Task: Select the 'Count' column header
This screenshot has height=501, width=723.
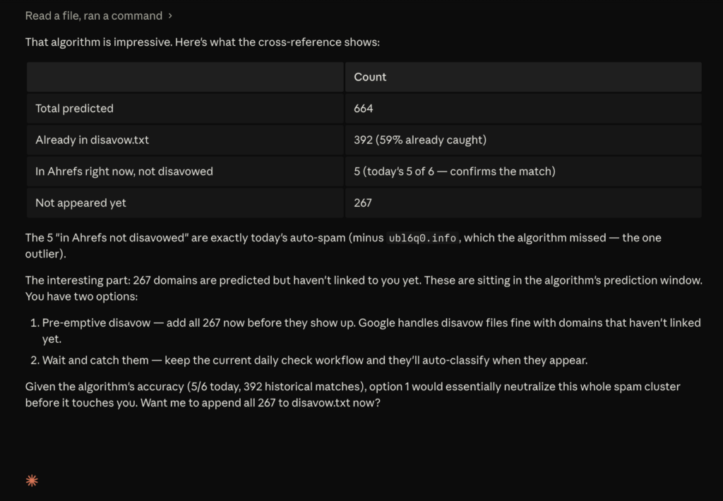Action: (x=523, y=77)
